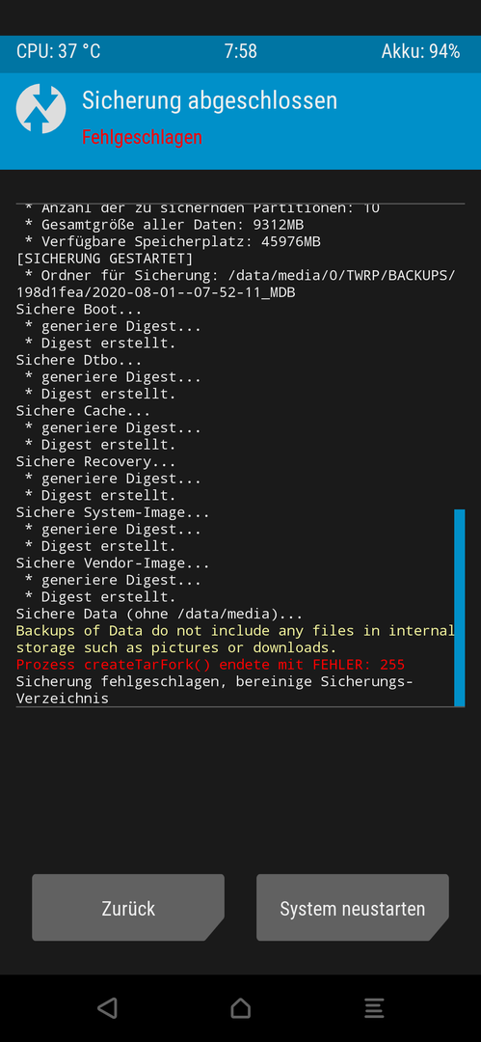Image resolution: width=481 pixels, height=1042 pixels.
Task: Tap the Sichere Vendor-Image... log entry
Action: pyautogui.click(x=113, y=562)
